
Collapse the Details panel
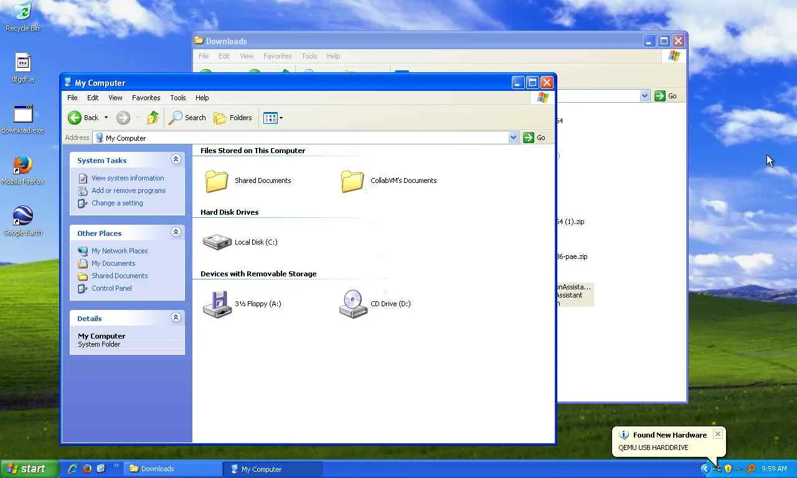(x=176, y=317)
